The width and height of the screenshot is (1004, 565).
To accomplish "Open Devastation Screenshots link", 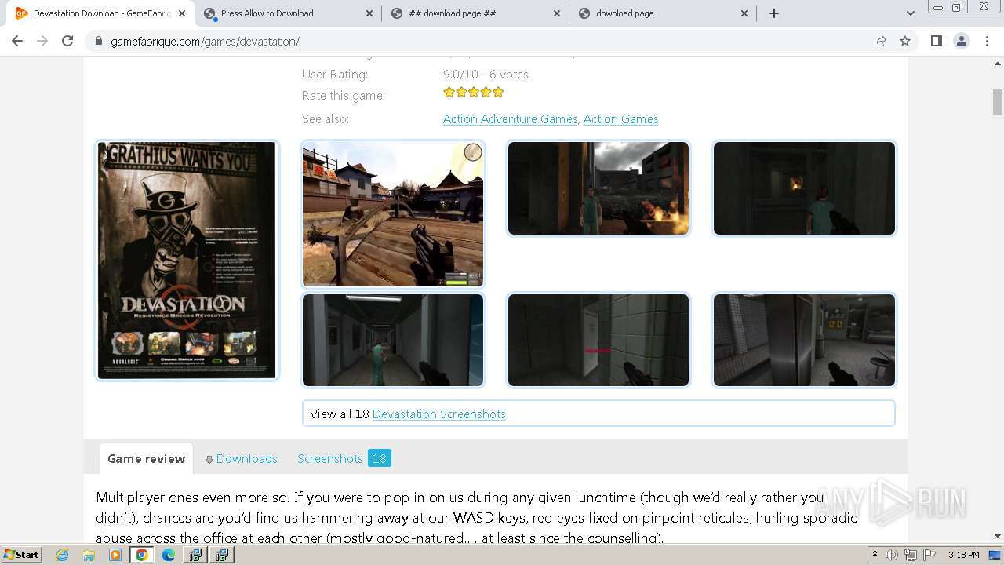I will pos(438,414).
